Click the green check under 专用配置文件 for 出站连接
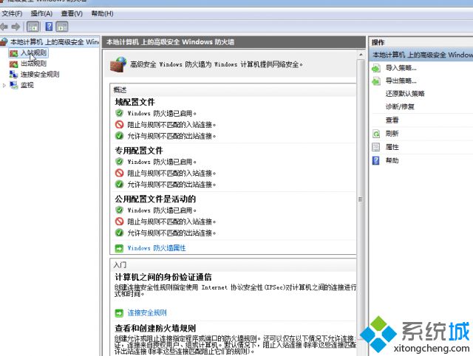The height and width of the screenshot is (356, 473). (x=120, y=184)
